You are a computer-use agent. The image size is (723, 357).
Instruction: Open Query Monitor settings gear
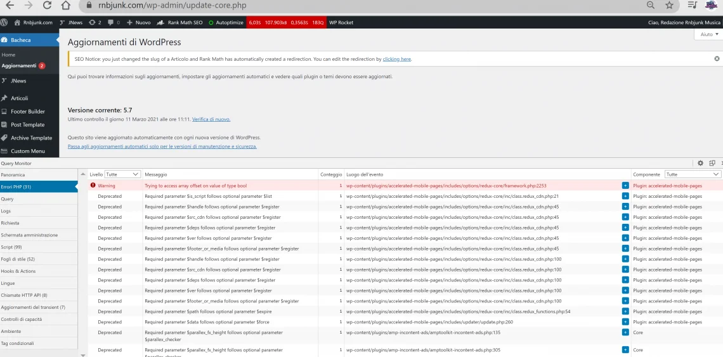[x=700, y=163]
